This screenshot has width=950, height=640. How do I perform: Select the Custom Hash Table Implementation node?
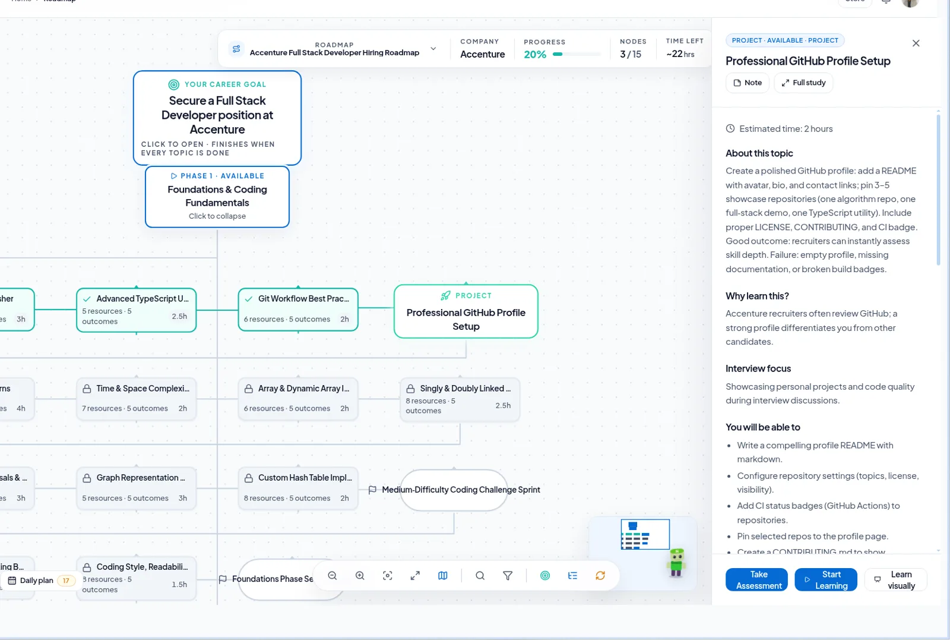(298, 488)
